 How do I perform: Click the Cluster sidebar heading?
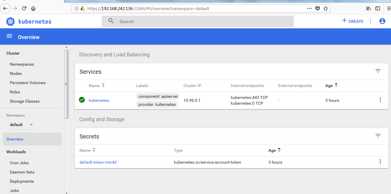[x=13, y=53]
